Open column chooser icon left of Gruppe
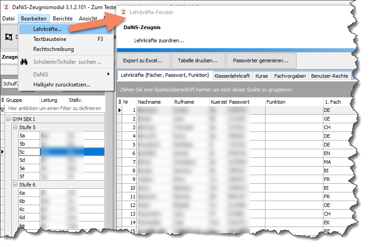The width and height of the screenshot is (369, 247). (2, 100)
